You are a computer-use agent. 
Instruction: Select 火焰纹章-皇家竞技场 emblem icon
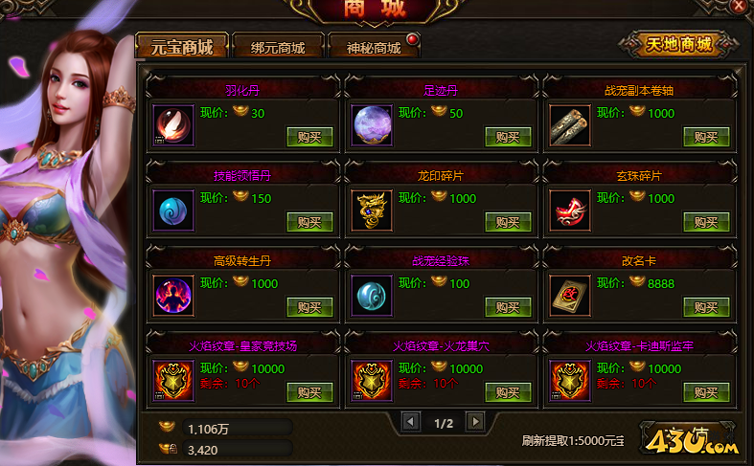tap(173, 381)
